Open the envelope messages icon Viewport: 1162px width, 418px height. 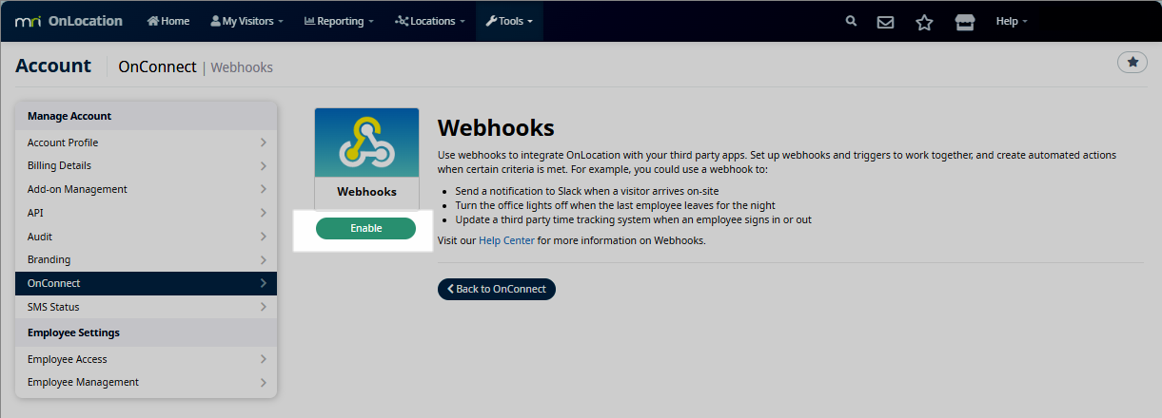(x=885, y=22)
